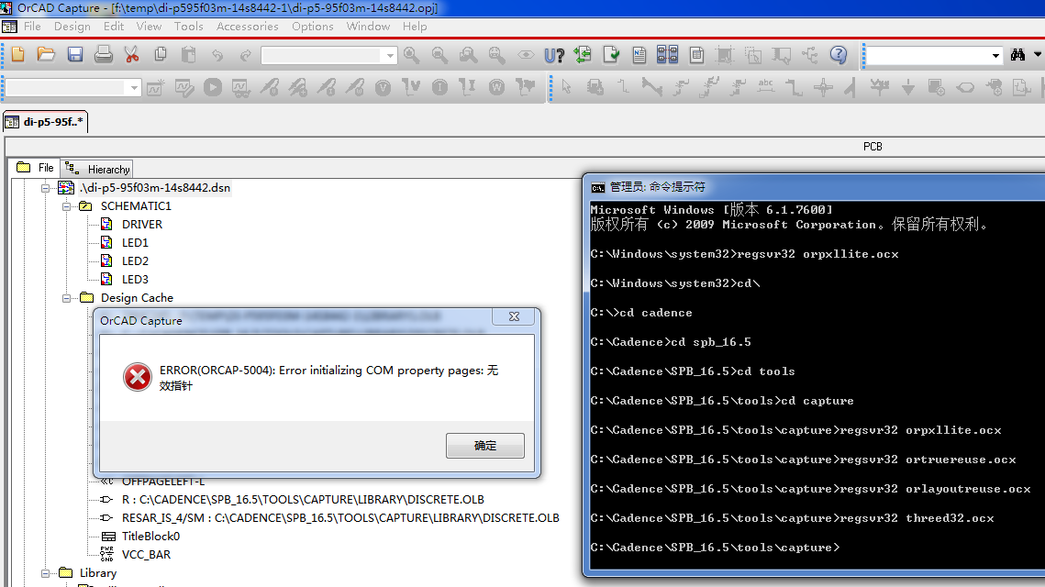Open the Accessories menu
Viewport: 1045px width, 587px height.
tap(247, 27)
